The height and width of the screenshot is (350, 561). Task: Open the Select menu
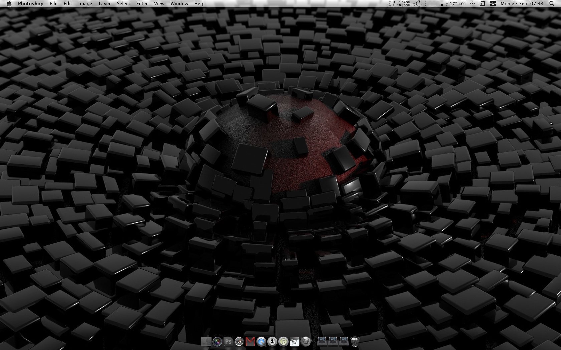click(x=123, y=4)
